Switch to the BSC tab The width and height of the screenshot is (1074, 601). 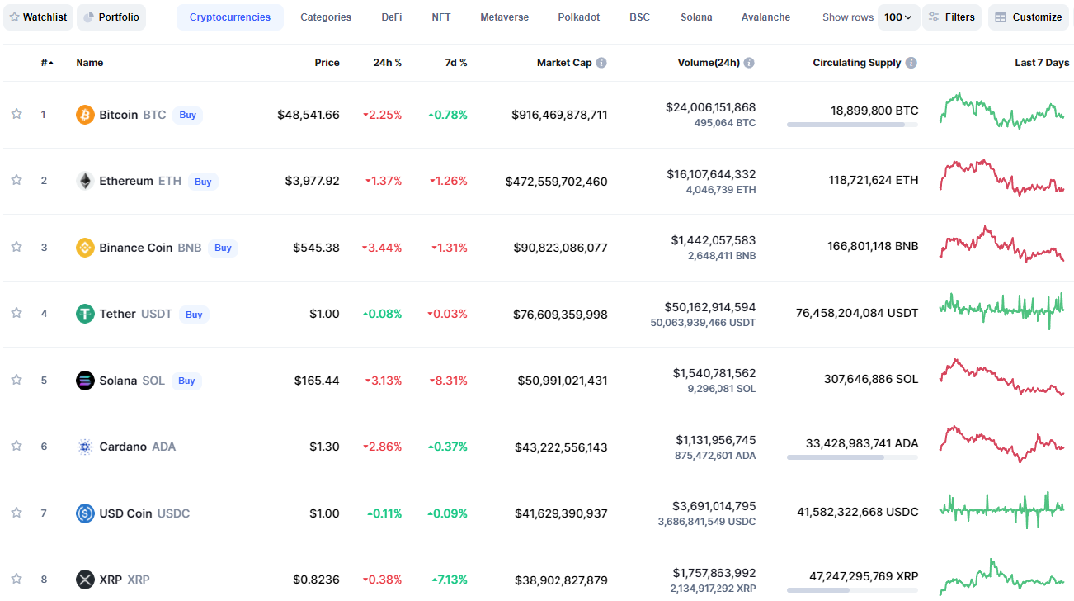[640, 17]
